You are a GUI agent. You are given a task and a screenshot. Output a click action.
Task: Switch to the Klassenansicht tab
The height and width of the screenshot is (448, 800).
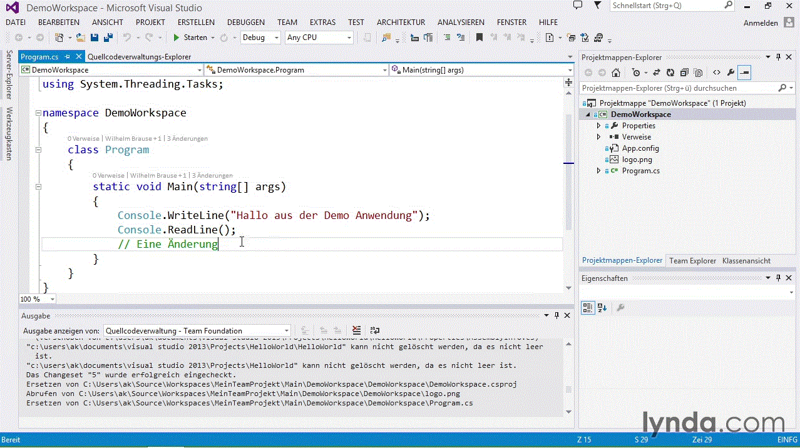click(x=746, y=260)
